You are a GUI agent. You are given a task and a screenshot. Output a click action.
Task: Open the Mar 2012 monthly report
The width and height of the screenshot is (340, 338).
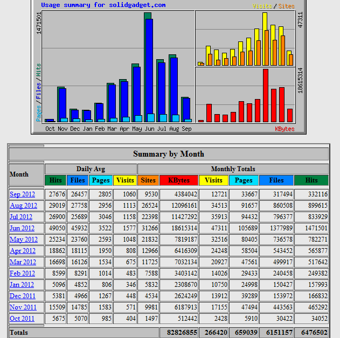[x=23, y=262]
